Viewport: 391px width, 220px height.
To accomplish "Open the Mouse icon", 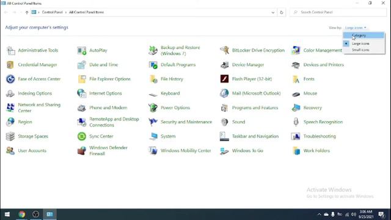I will [296, 94].
